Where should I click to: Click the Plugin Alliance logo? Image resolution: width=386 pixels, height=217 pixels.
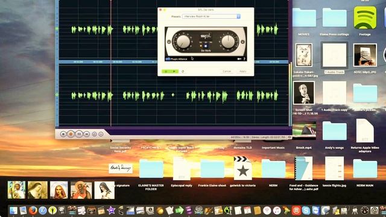(x=176, y=59)
